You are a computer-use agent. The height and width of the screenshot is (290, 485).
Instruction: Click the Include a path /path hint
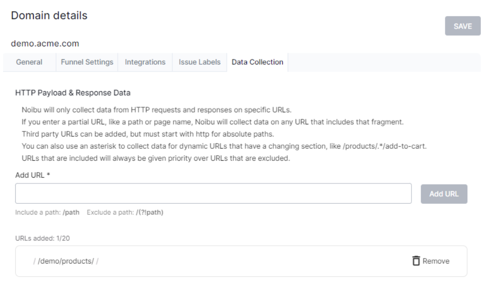[47, 212]
